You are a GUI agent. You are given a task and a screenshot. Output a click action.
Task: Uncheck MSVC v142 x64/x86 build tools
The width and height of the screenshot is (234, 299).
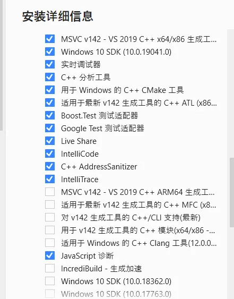point(50,39)
